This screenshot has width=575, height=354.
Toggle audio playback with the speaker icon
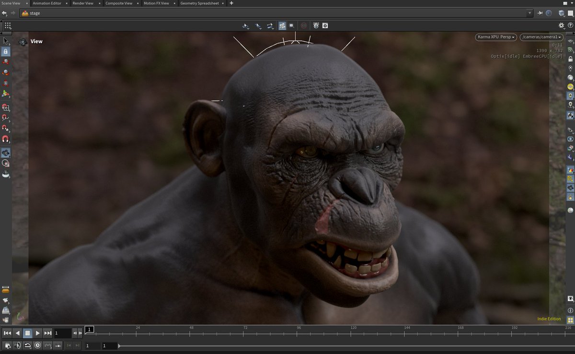click(18, 345)
